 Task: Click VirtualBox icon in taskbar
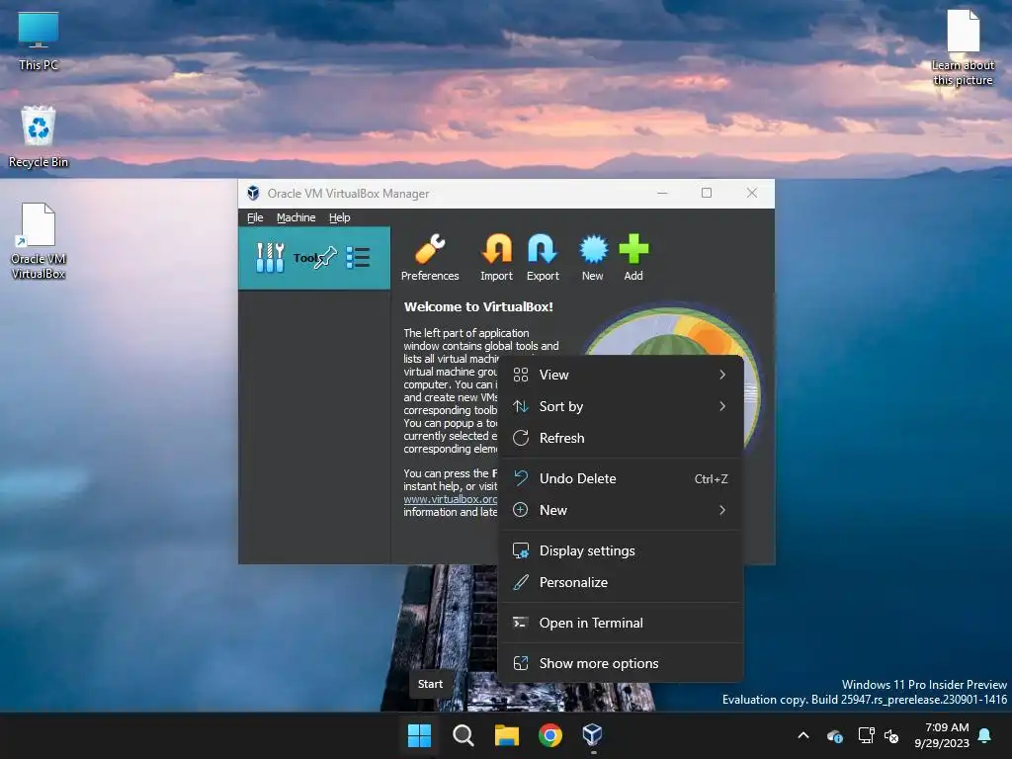point(593,735)
